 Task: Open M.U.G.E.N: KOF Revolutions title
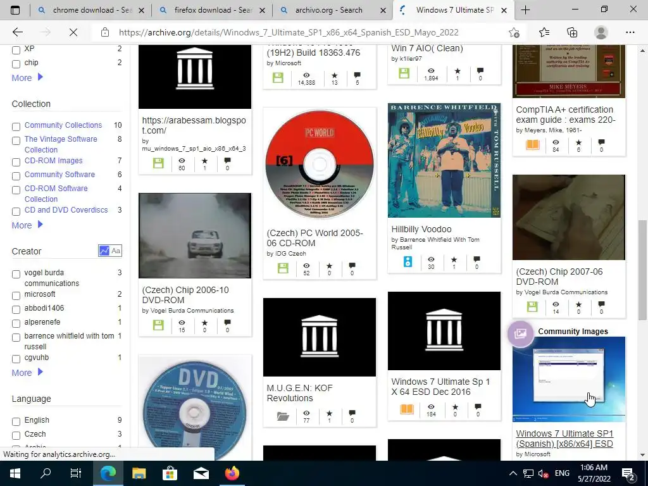click(299, 393)
